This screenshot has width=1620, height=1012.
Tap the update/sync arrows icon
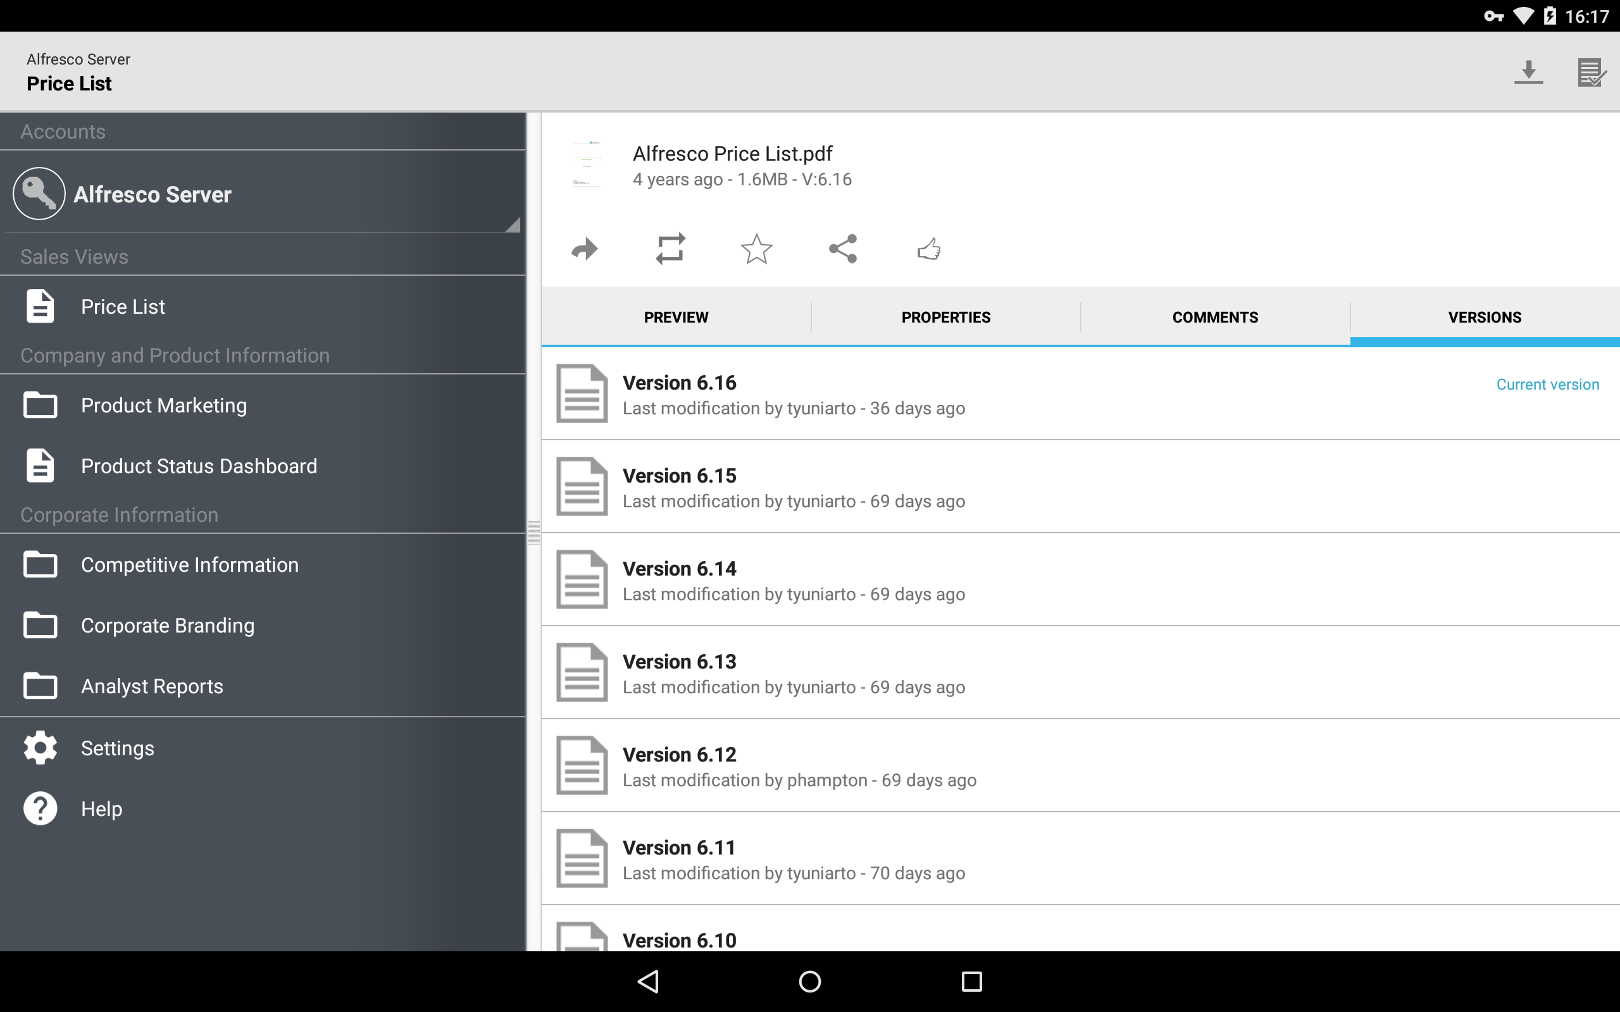[x=670, y=249]
